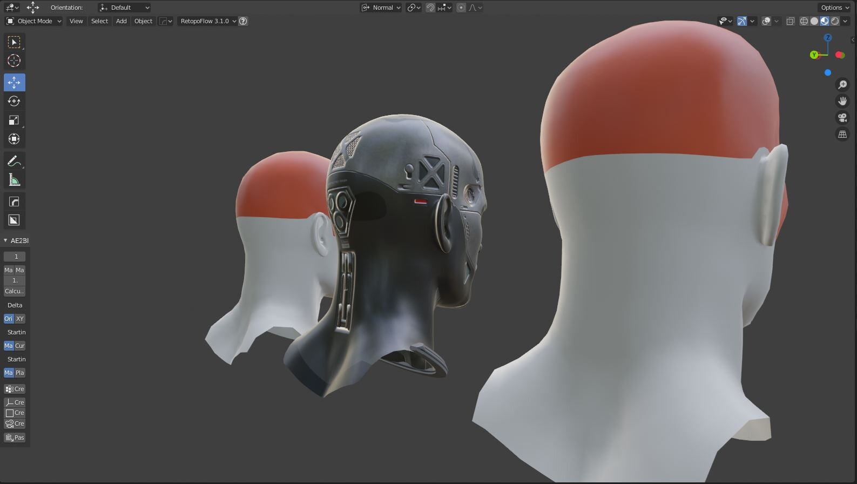The height and width of the screenshot is (484, 857).
Task: Toggle X-ray display mode
Action: 790,21
